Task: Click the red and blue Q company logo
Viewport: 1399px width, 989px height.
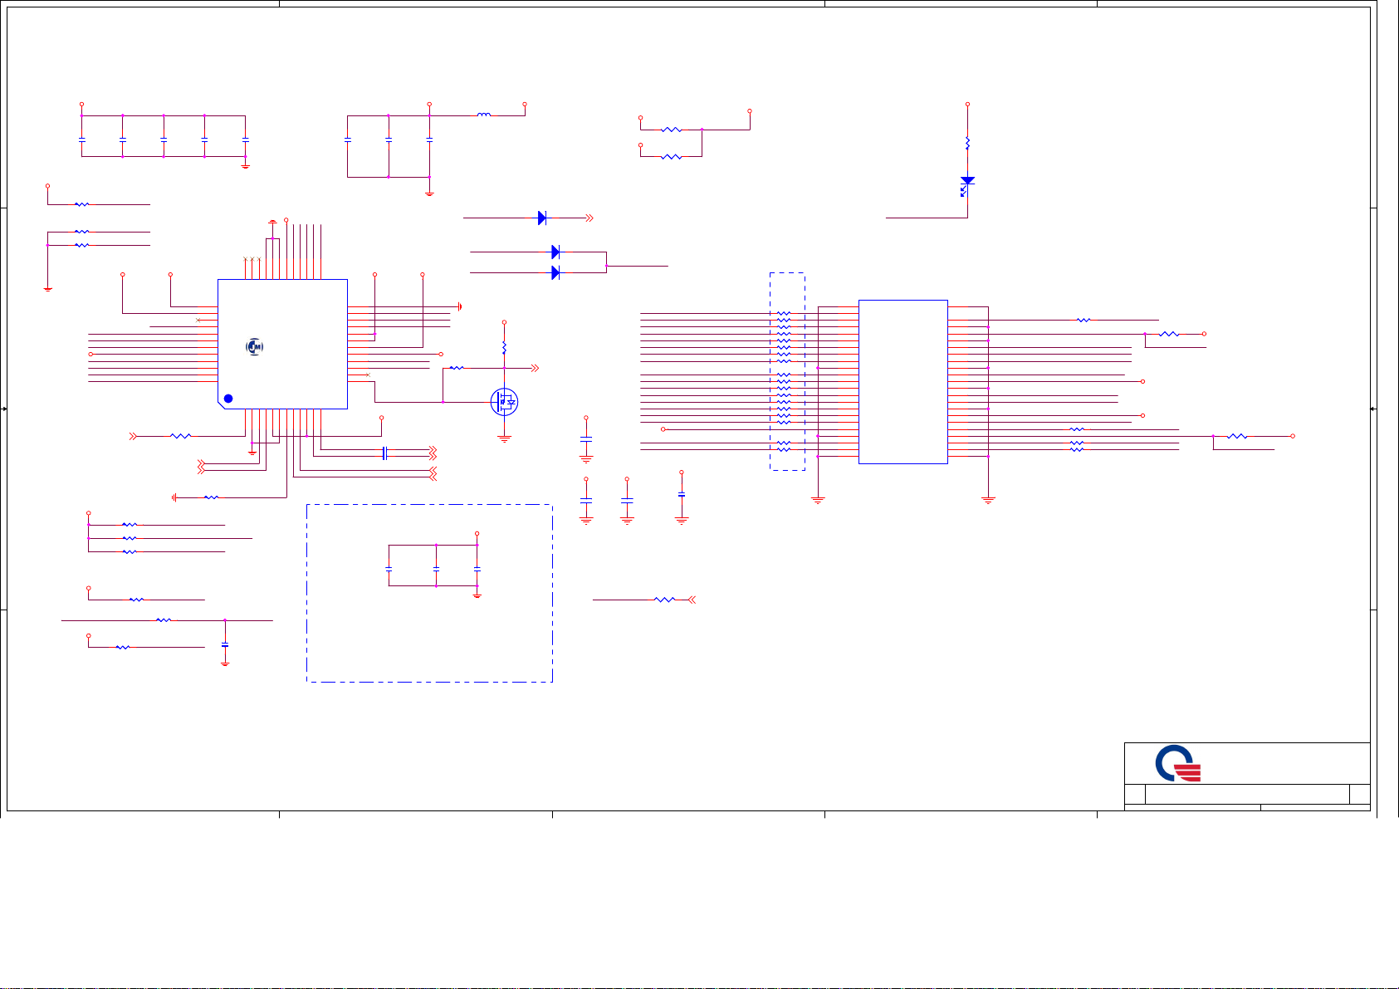Action: click(x=1178, y=764)
